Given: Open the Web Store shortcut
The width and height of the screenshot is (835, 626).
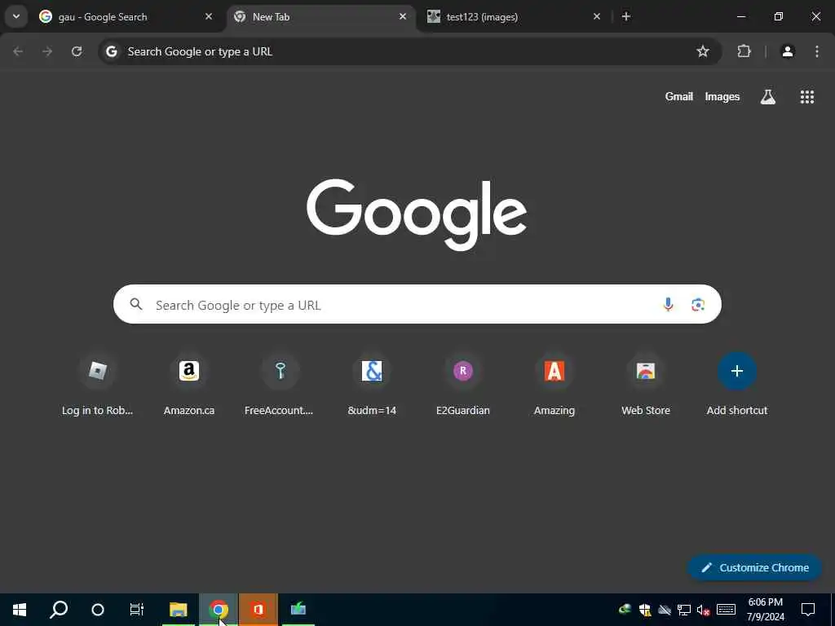Looking at the screenshot, I should [646, 386].
